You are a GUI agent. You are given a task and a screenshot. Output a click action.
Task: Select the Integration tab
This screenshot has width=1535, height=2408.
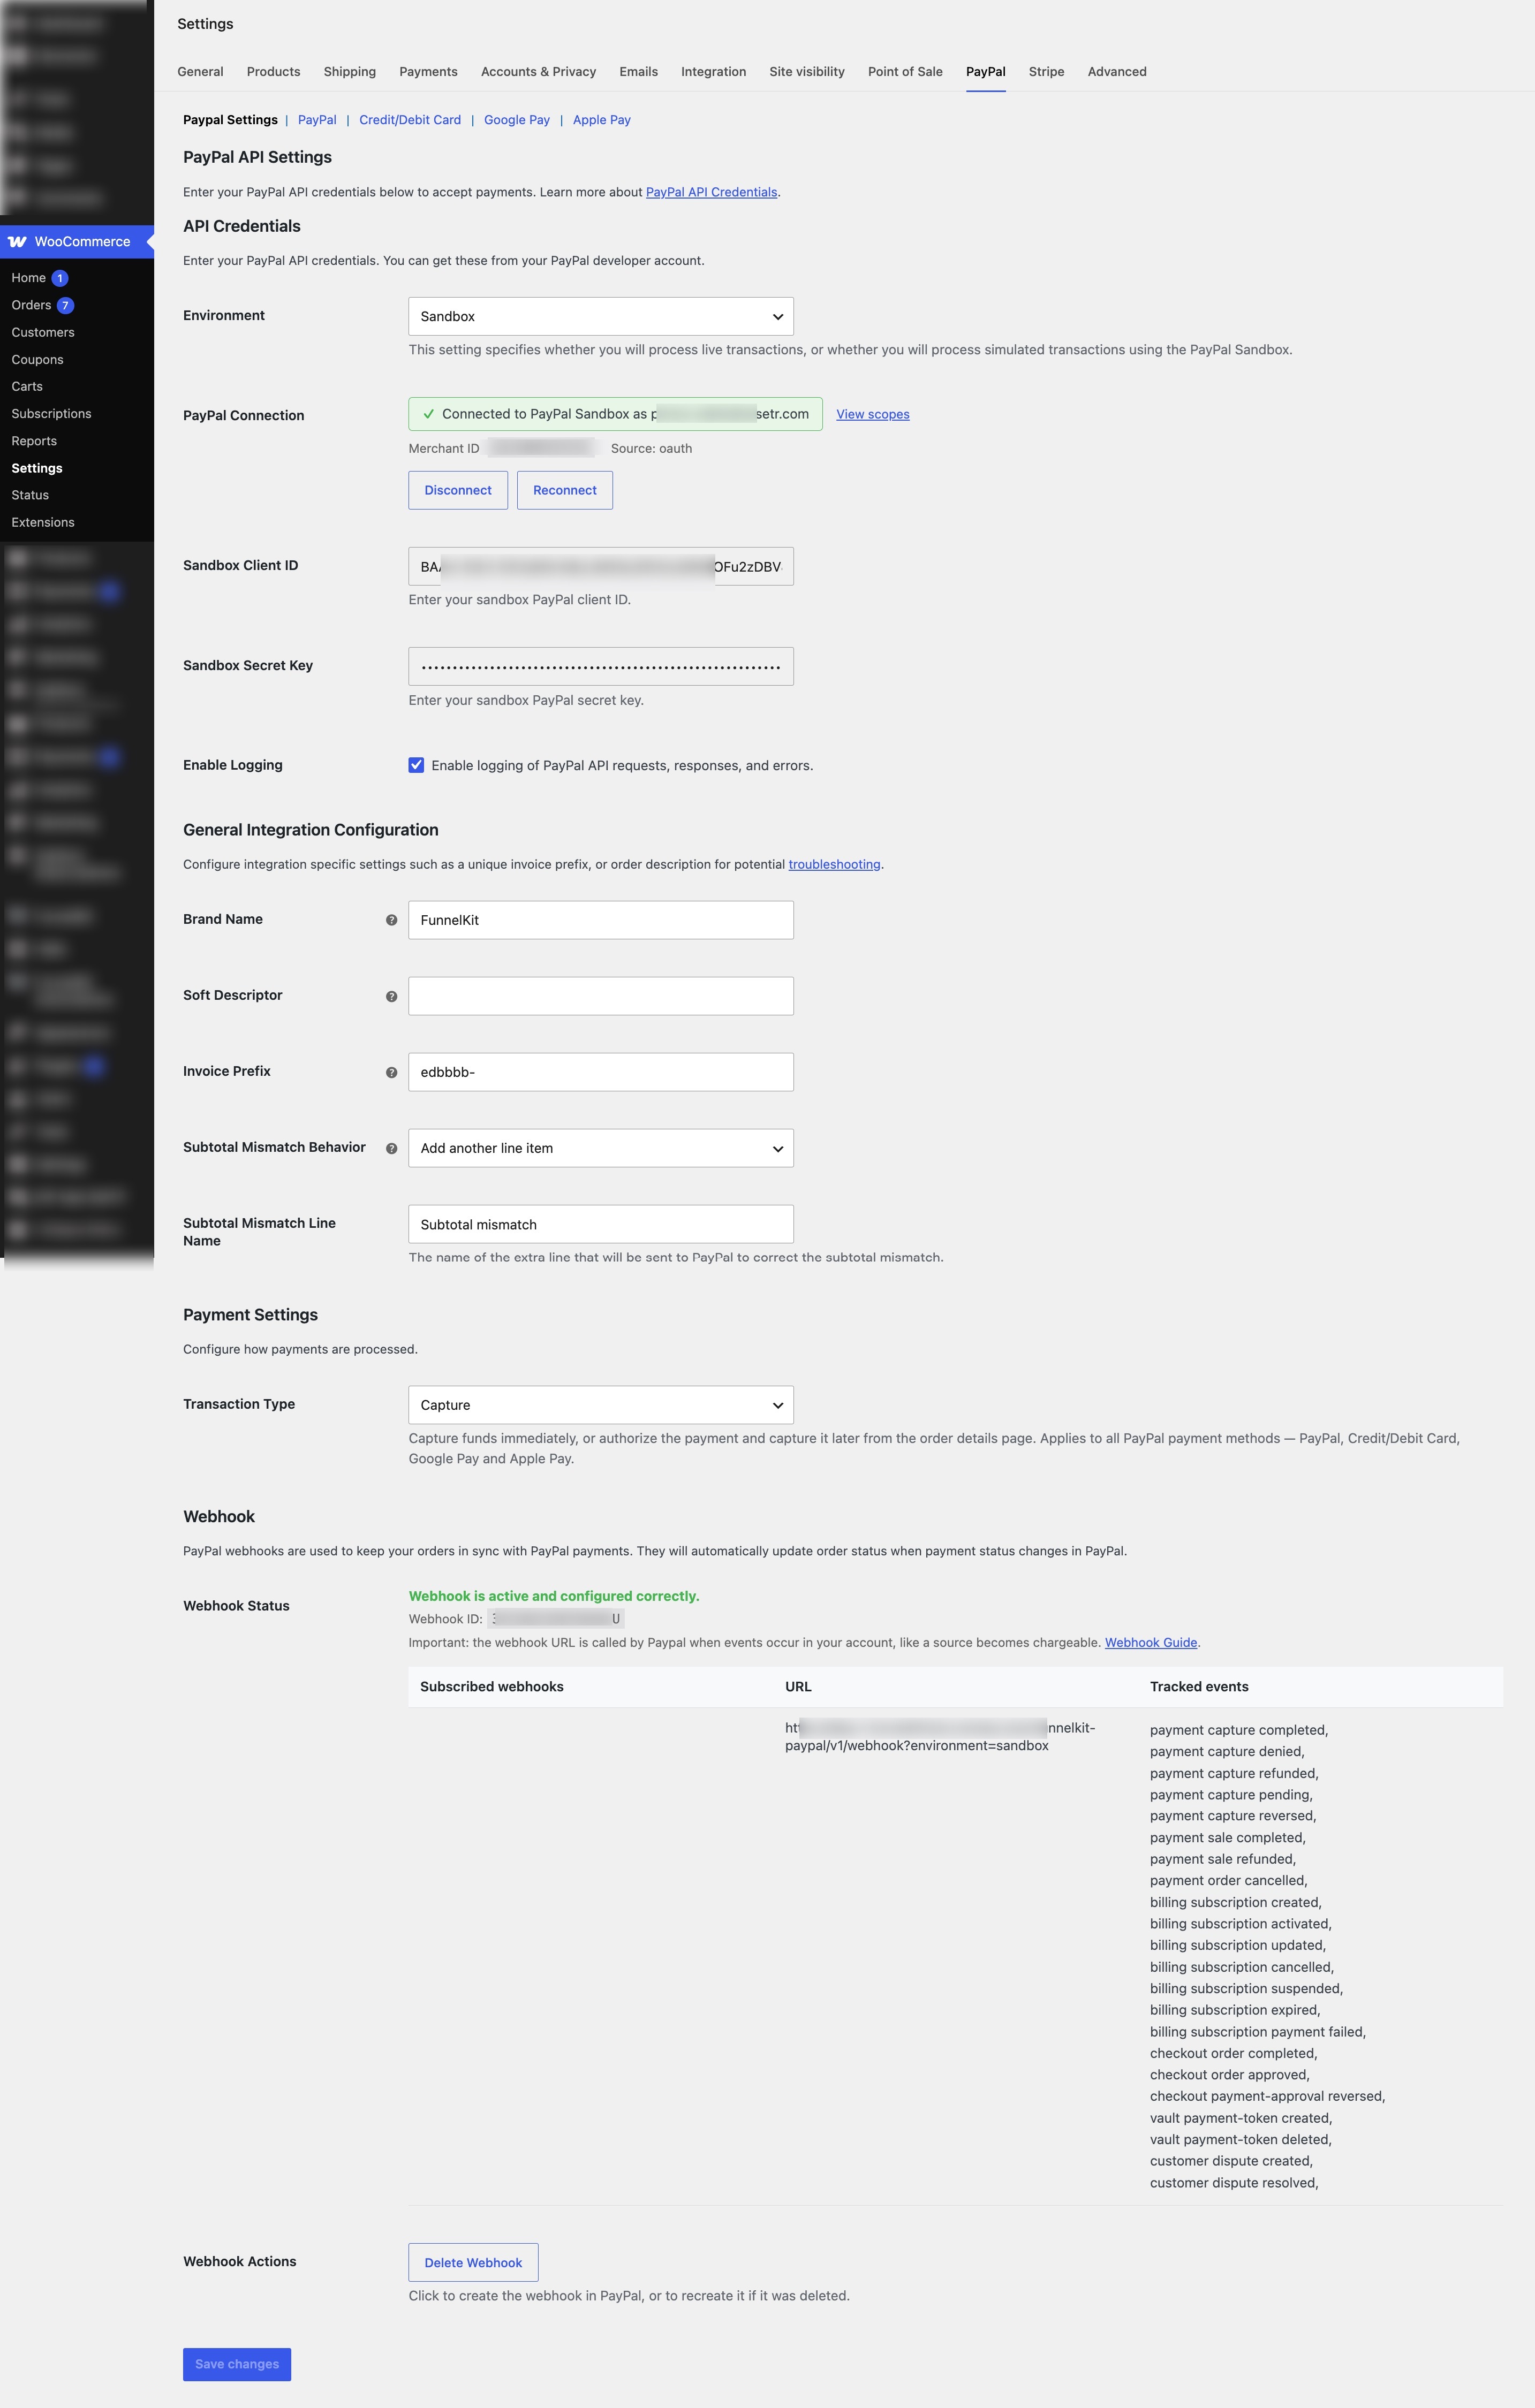(713, 72)
